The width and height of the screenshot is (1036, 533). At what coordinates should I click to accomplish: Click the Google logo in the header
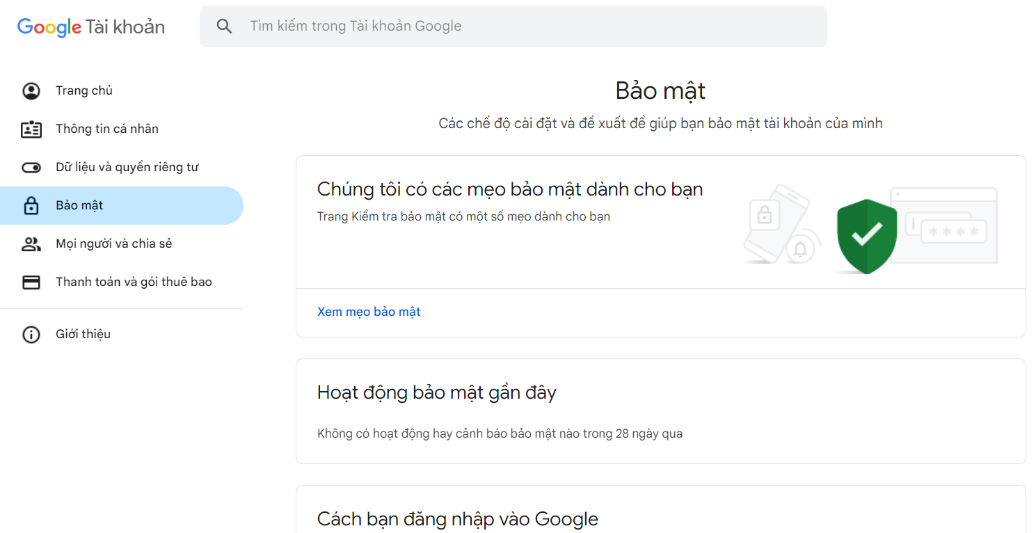49,27
